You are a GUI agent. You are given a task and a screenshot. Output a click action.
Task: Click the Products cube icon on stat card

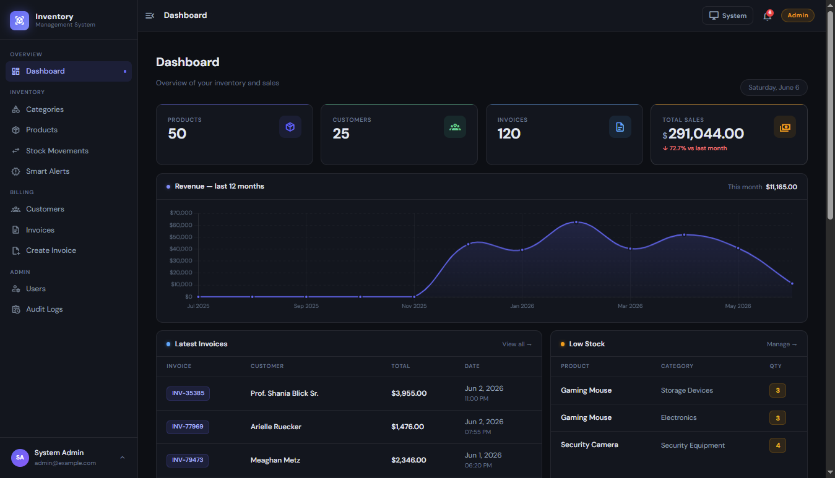pyautogui.click(x=290, y=127)
